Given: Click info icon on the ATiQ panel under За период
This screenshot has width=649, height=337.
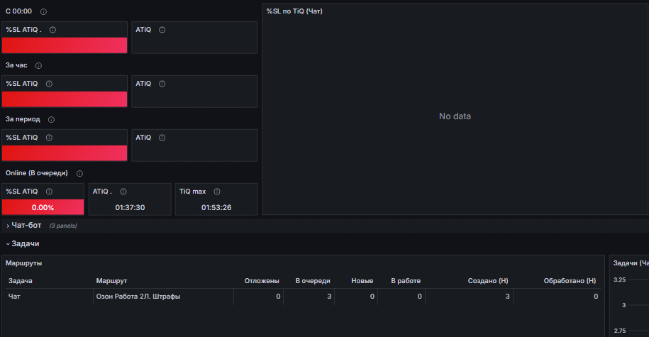Looking at the screenshot, I should coord(162,138).
